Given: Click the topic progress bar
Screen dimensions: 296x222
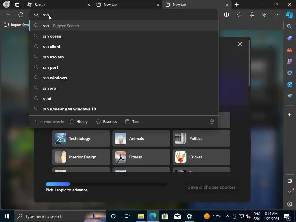Looking at the screenshot, I should click(106, 184).
